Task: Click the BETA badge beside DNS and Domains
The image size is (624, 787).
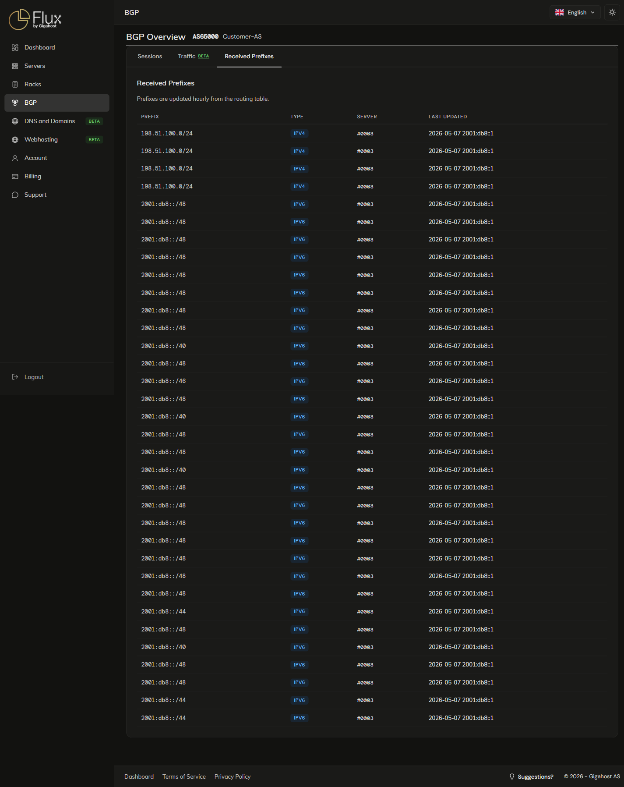Action: [94, 121]
